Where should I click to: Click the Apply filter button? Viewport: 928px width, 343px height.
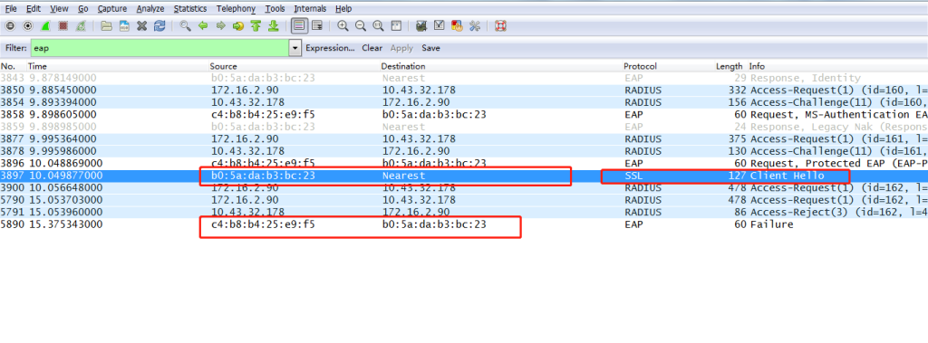point(401,49)
